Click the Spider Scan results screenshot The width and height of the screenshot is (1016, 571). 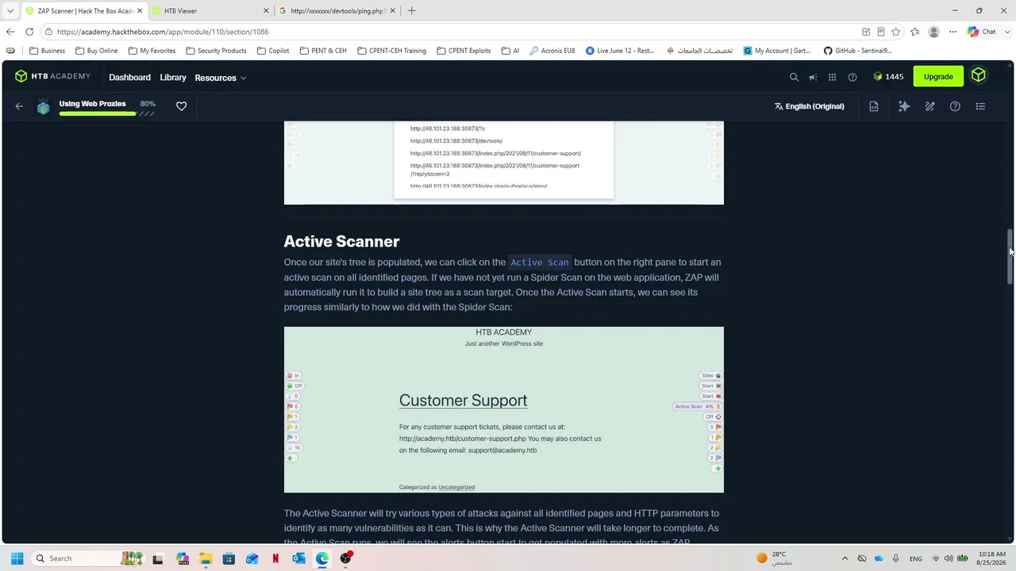[x=504, y=163]
